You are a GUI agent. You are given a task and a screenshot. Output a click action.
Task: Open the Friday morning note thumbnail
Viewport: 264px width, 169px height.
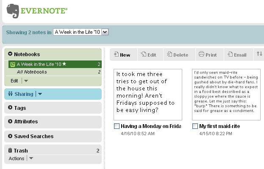[147, 94]
